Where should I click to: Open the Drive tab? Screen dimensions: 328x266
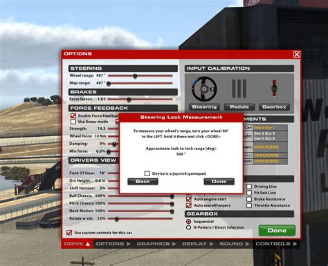coord(77,244)
